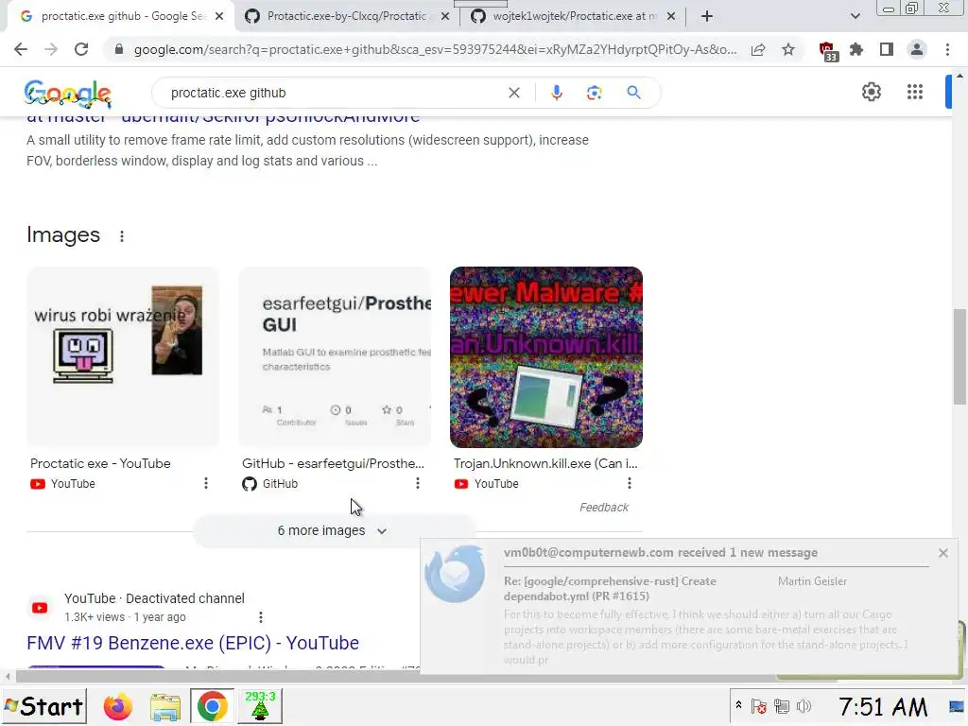
Task: Click the Chrome taskbar button
Action: [212, 706]
